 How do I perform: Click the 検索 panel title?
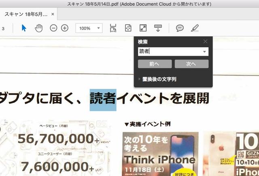pos(143,42)
